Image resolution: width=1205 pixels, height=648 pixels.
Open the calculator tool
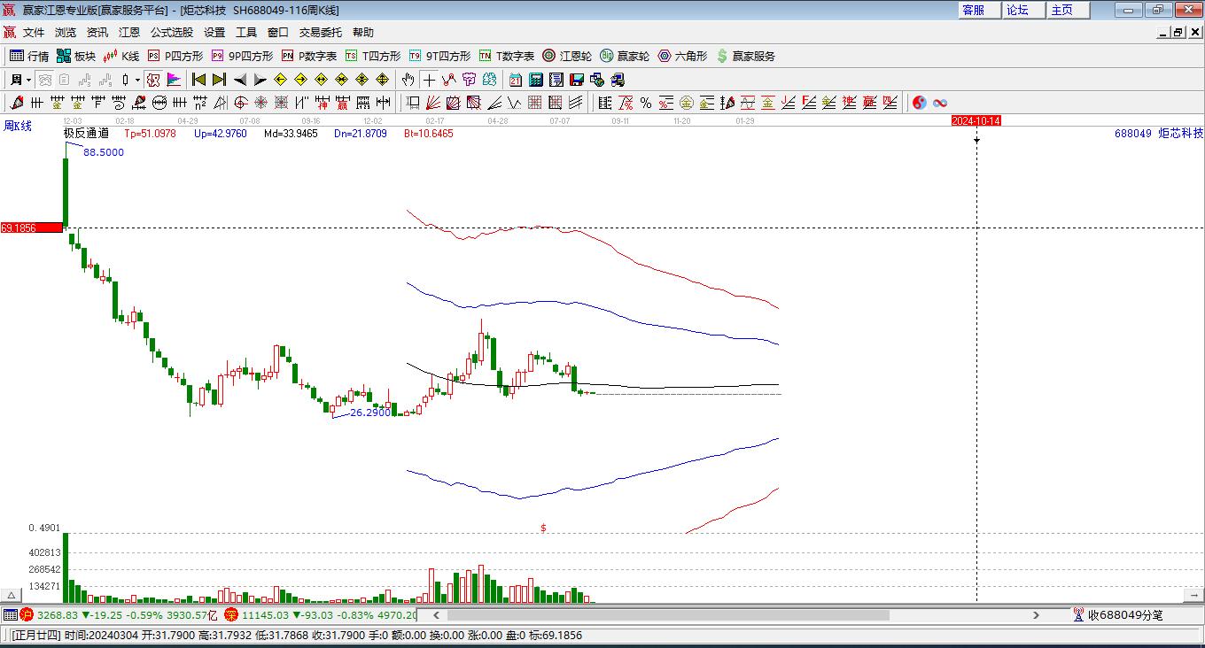tap(535, 80)
